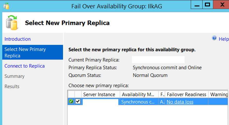Maximize the Fail Over Availability Group window

(208, 5)
